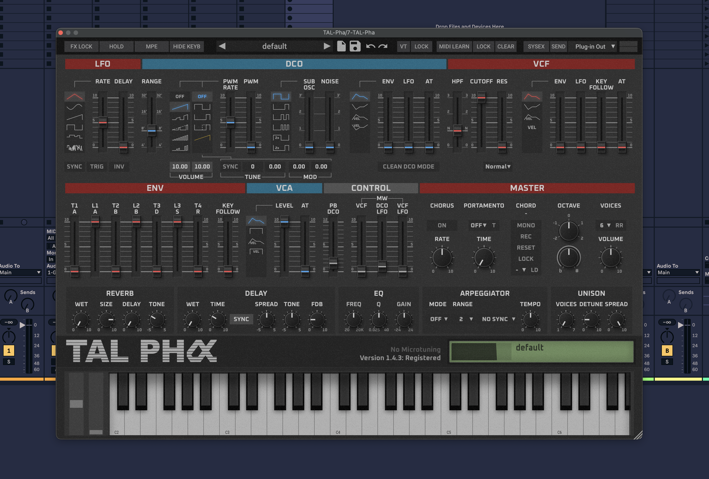Toggle the FX LOCK button
This screenshot has width=709, height=479.
click(81, 46)
